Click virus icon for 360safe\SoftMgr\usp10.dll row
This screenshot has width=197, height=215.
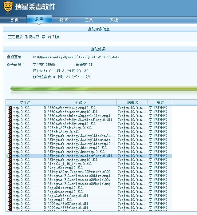point(10,124)
